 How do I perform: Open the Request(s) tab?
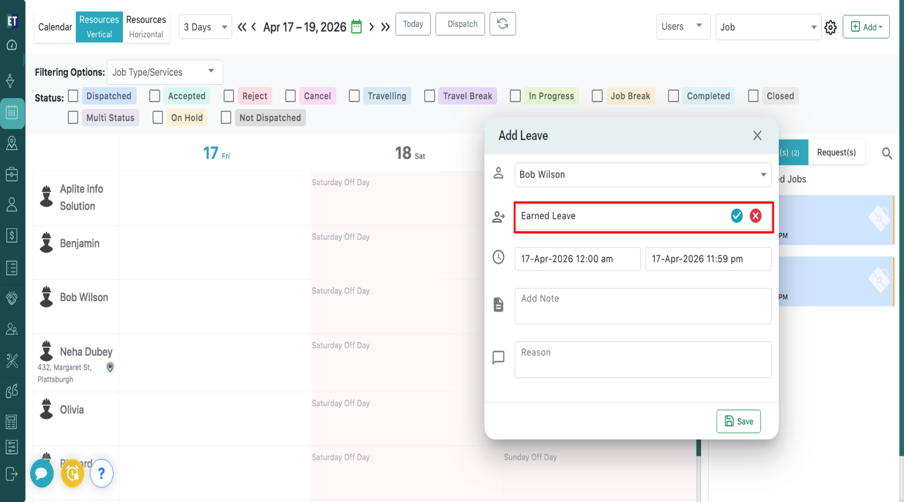836,153
